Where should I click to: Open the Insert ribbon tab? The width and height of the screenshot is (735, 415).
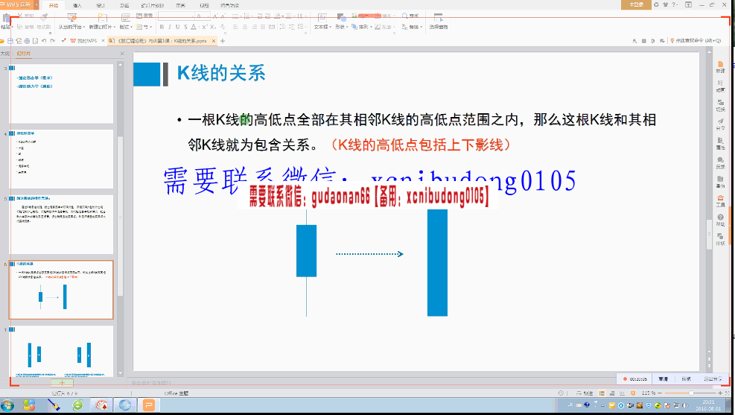click(77, 5)
